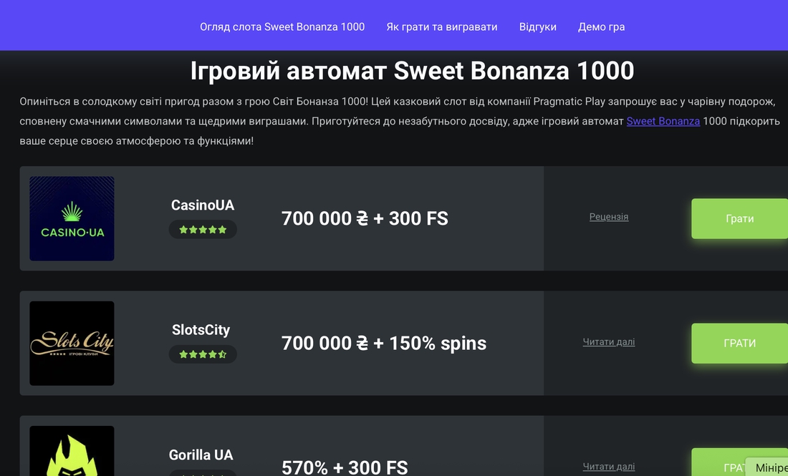Select Демо гра in the top navigation
This screenshot has width=788, height=476.
[601, 27]
